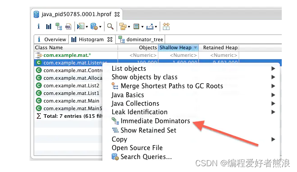Screen dimensions: 297x172
Task: Click the Class Name column header
Action: coord(76,47)
